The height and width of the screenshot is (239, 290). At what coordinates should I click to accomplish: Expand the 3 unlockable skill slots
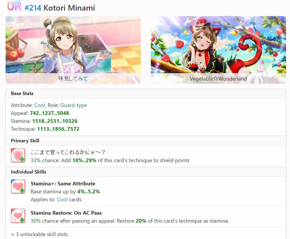(39, 234)
